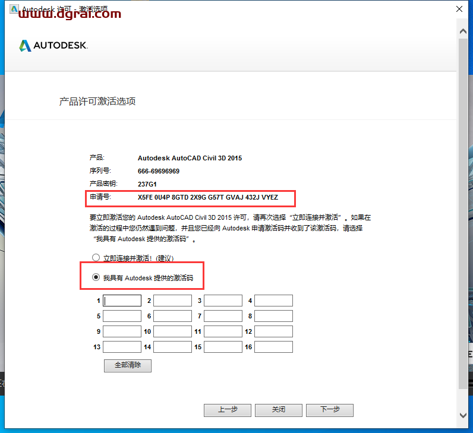Viewport: 473px width, 433px height.
Task: Click activation code field 4
Action: coord(273,301)
